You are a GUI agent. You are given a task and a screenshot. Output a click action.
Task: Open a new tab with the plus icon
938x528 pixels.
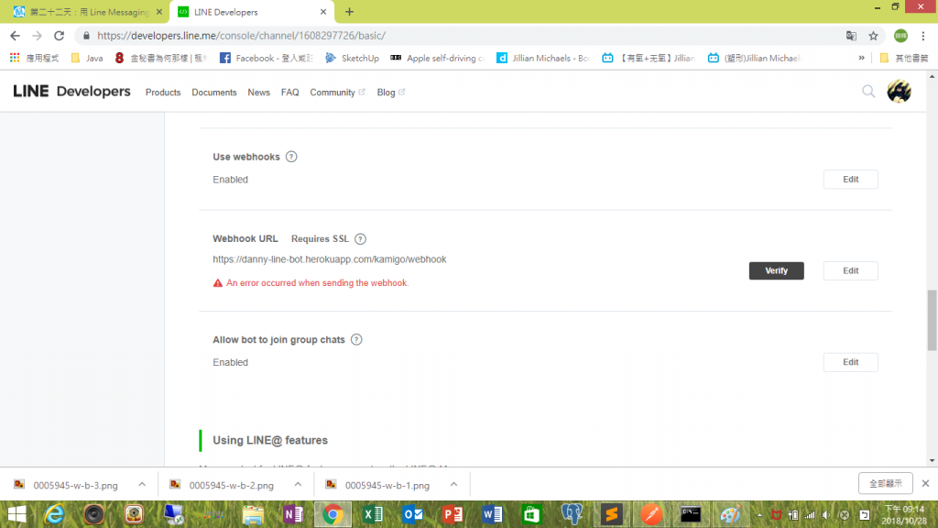pos(349,12)
